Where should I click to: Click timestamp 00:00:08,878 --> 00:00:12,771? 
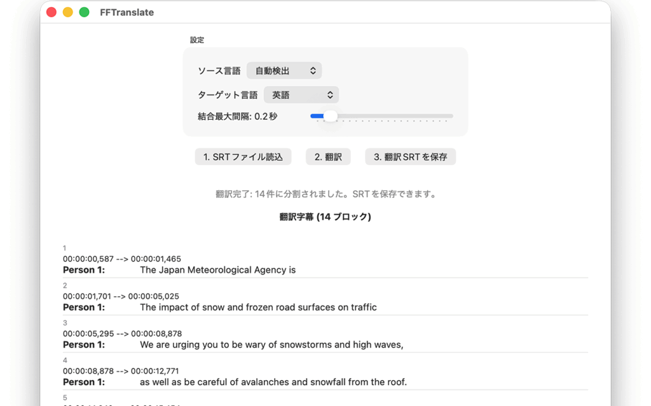point(122,371)
